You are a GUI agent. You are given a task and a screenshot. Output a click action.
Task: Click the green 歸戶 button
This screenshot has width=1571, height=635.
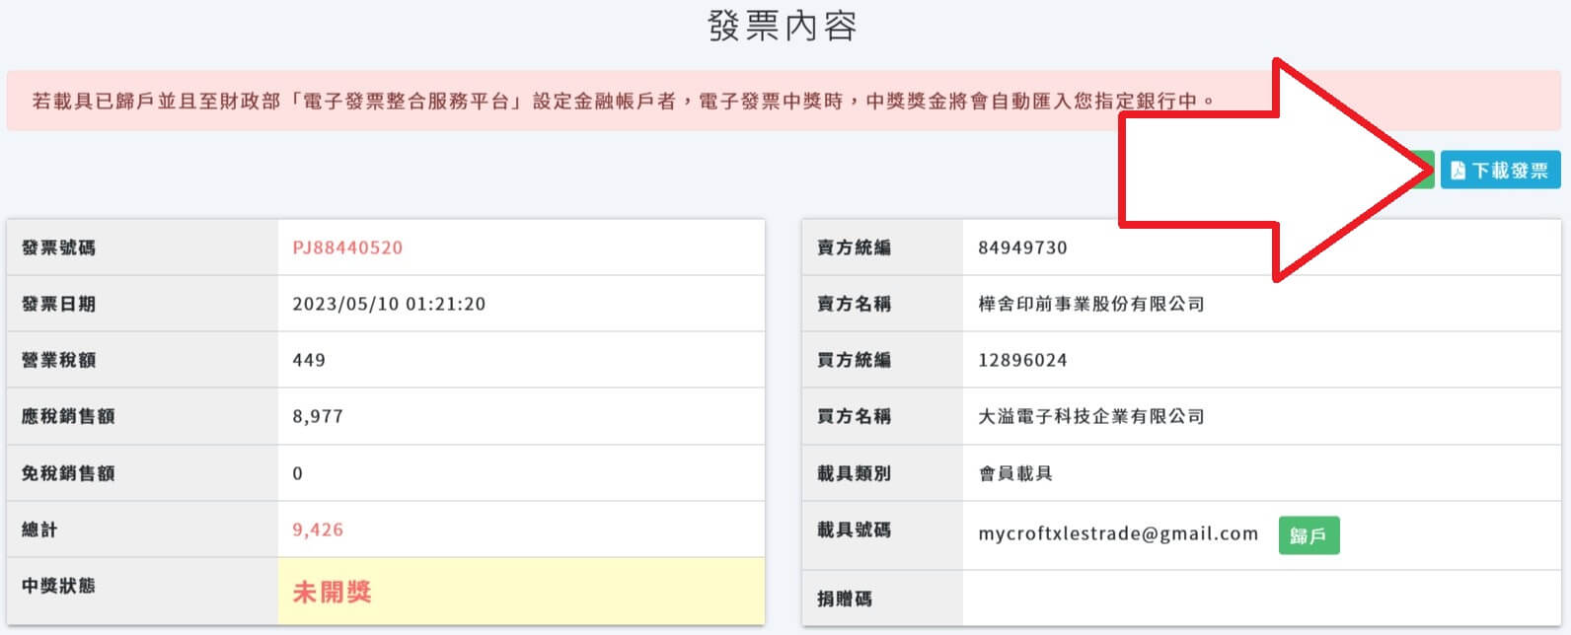coord(1309,535)
